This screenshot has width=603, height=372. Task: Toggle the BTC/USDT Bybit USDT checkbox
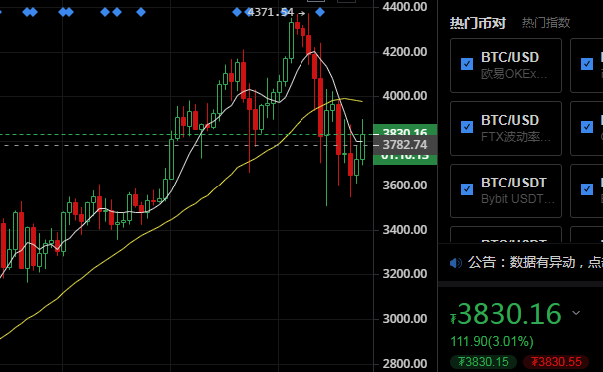[x=467, y=189]
